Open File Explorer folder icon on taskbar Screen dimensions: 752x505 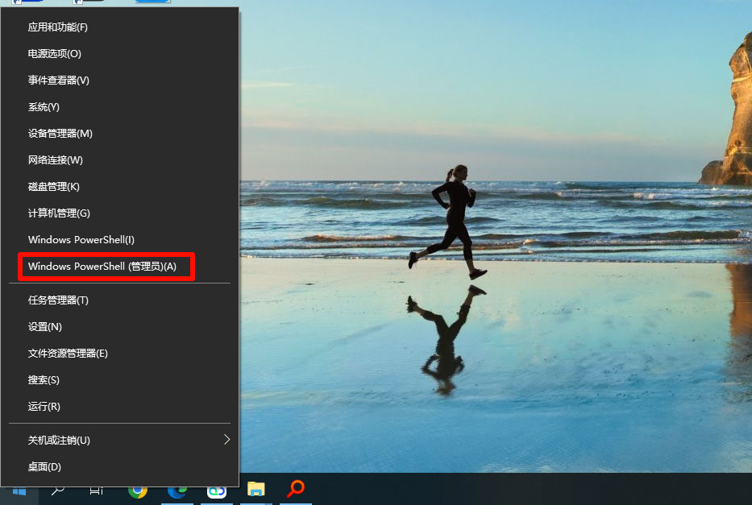coord(256,489)
